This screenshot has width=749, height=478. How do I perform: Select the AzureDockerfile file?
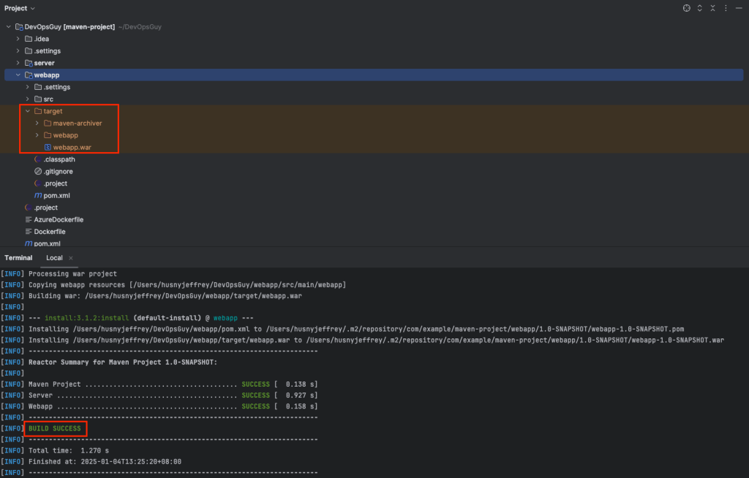pos(59,220)
